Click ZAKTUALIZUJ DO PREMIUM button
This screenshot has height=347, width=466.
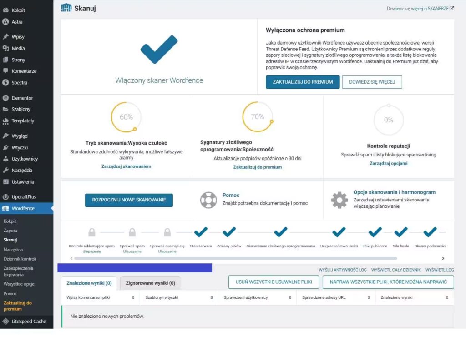[303, 82]
